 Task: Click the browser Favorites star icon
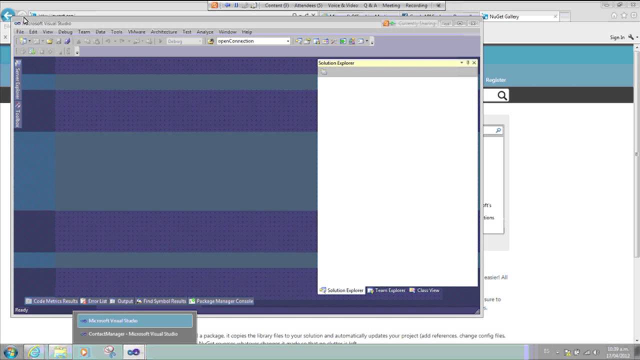[623, 16]
